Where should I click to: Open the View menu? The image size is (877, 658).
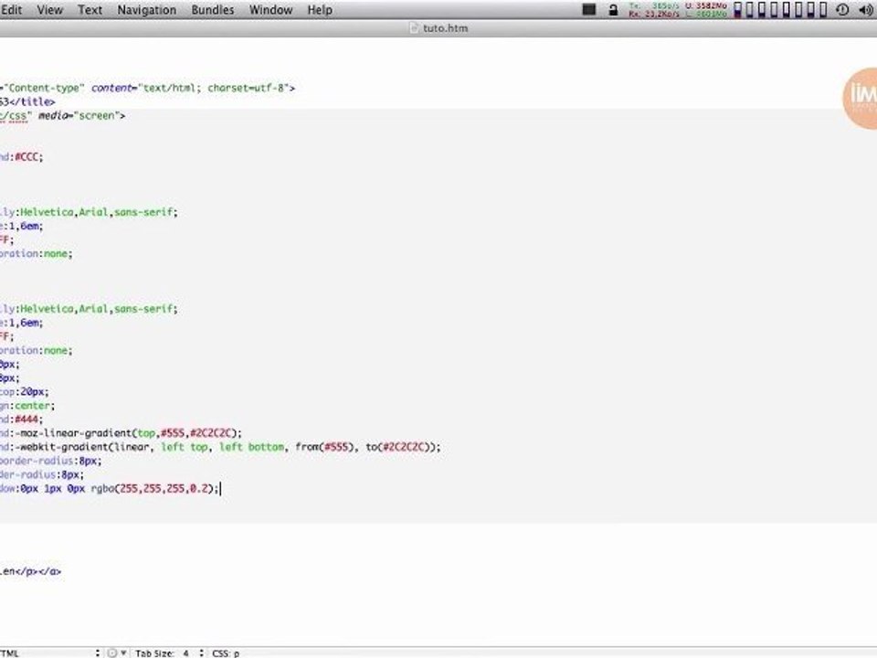click(49, 9)
